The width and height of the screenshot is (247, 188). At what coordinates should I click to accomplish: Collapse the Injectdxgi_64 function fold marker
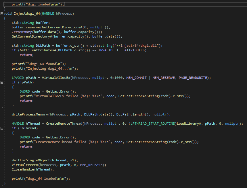pyautogui.click(x=2, y=13)
